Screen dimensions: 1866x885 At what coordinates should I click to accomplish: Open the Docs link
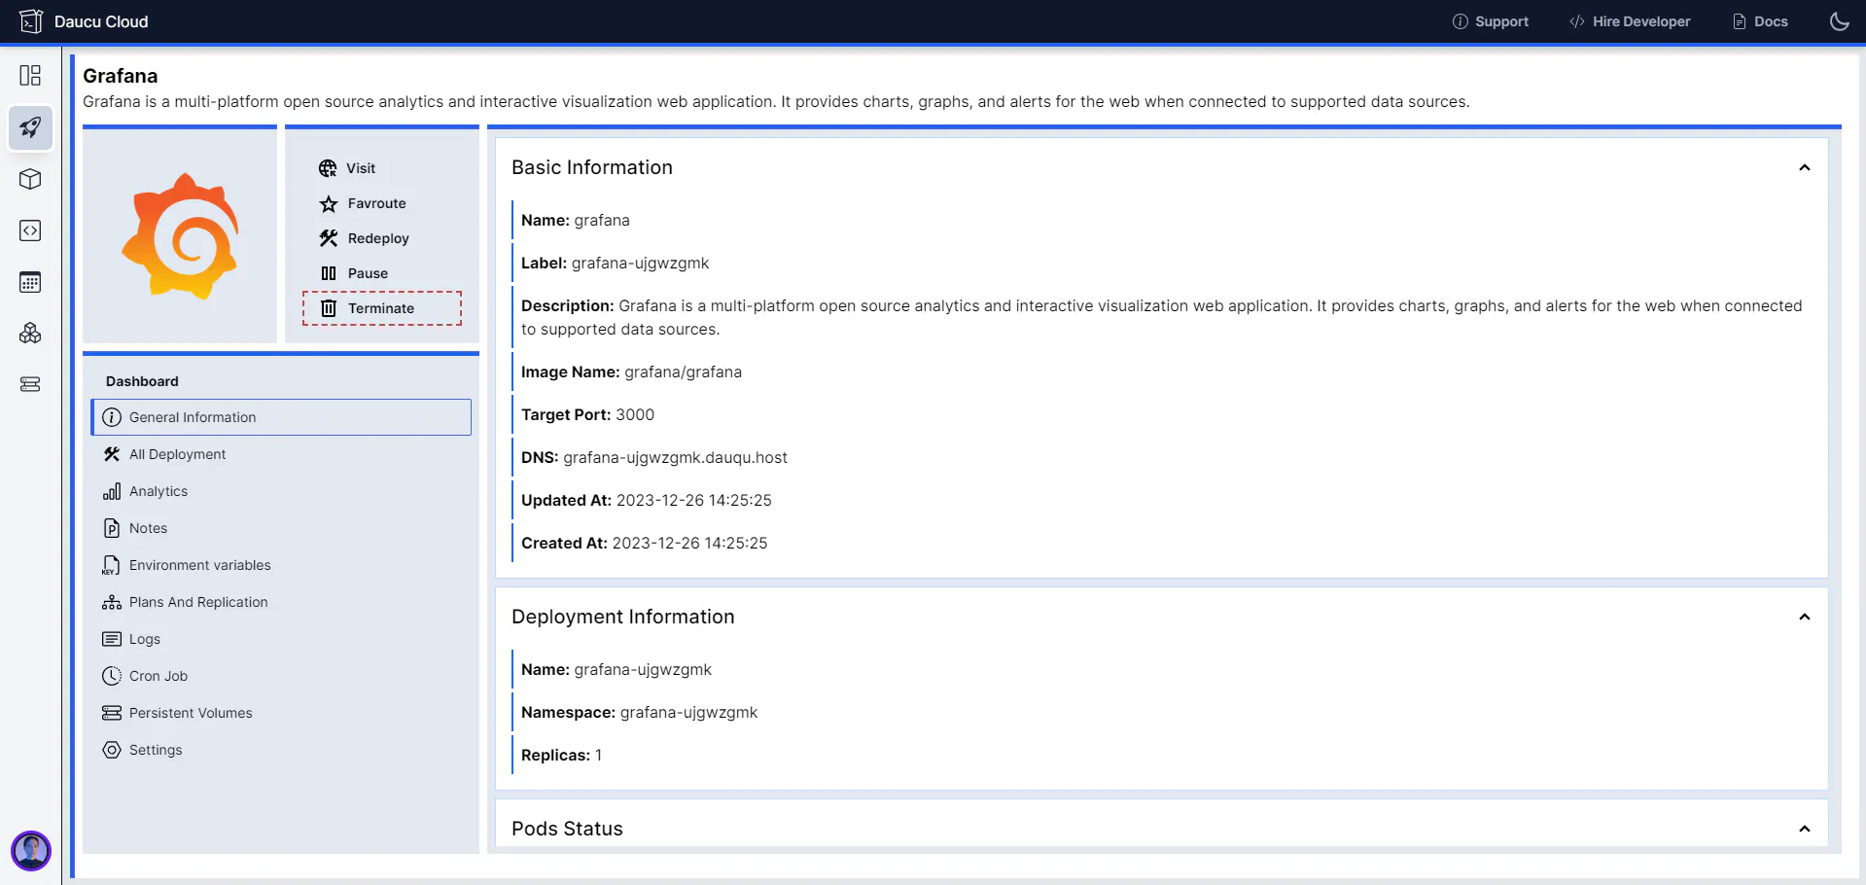click(x=1760, y=21)
